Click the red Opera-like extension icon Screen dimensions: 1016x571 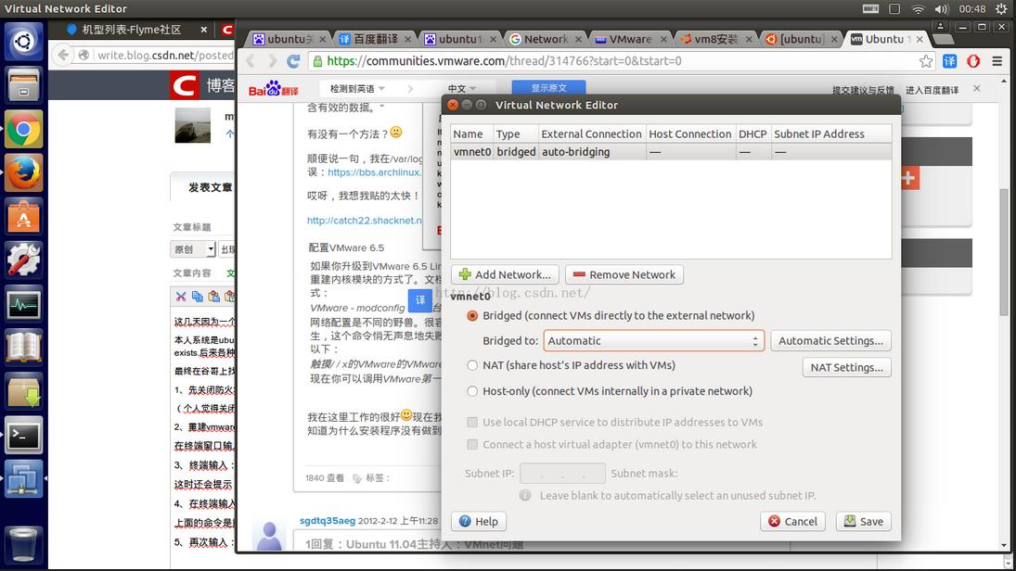[x=973, y=61]
